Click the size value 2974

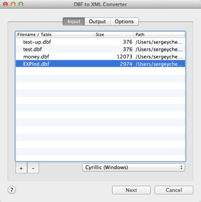[126, 64]
